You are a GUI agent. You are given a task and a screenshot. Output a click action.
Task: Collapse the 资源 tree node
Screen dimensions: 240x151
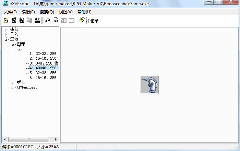(x=6, y=40)
